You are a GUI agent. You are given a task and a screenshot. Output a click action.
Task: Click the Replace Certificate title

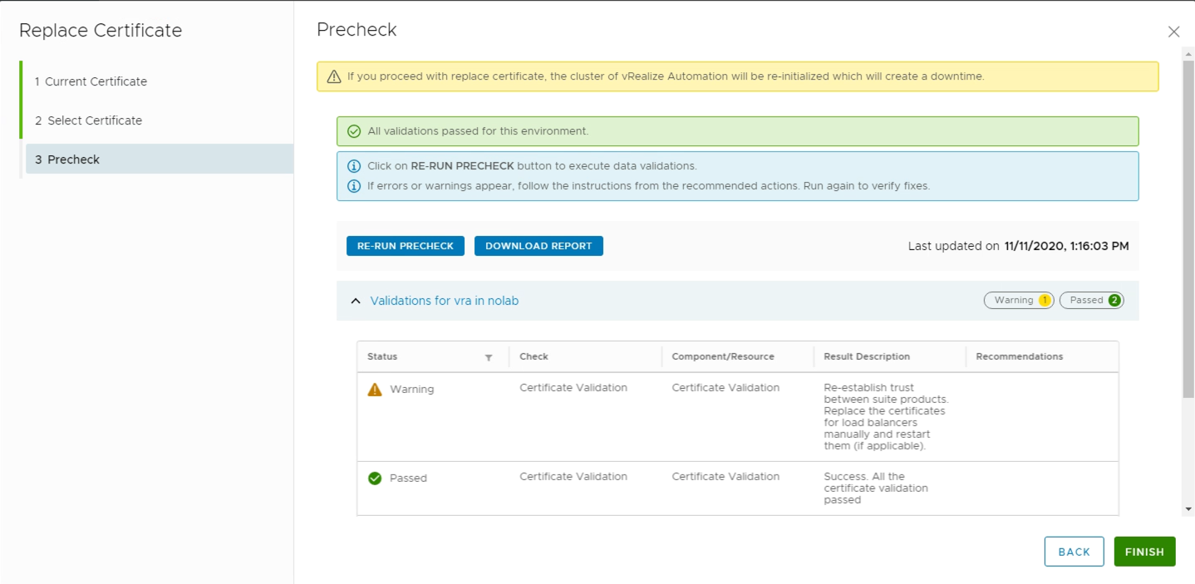pyautogui.click(x=101, y=31)
